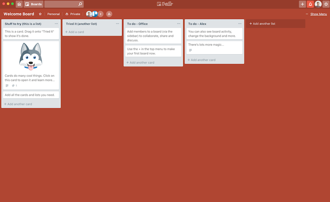Image resolution: width=330 pixels, height=202 pixels.
Task: Open the Boards menu button
Action: 33,4
